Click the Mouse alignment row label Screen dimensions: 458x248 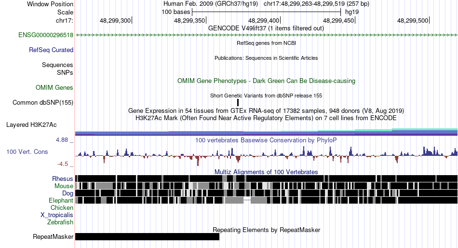pyautogui.click(x=64, y=186)
